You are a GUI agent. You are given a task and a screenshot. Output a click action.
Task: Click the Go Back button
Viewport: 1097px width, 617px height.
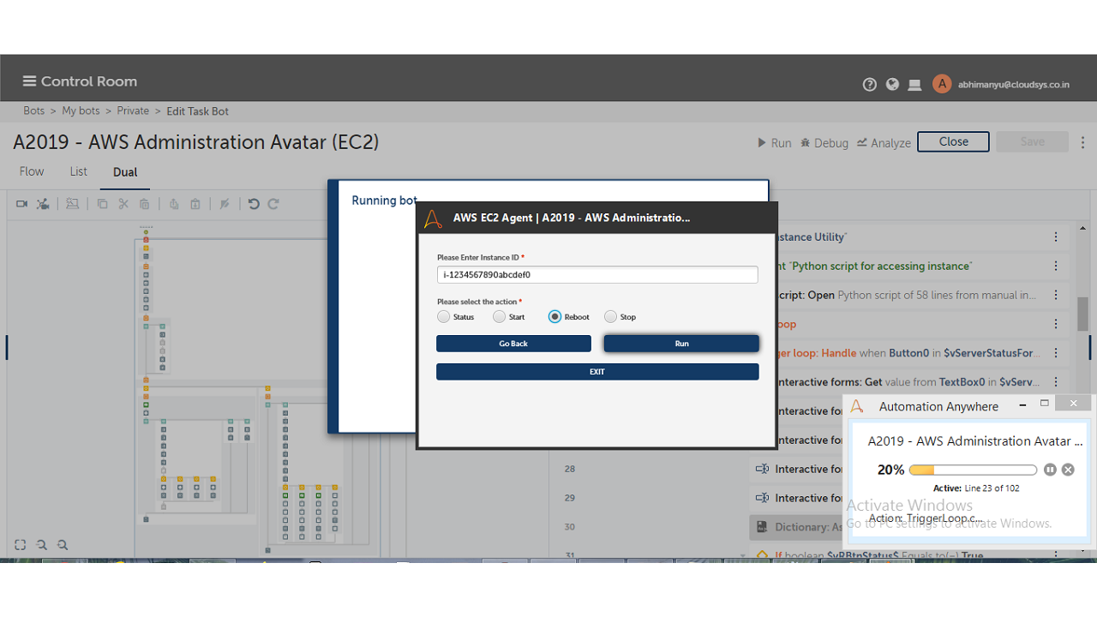tap(513, 344)
